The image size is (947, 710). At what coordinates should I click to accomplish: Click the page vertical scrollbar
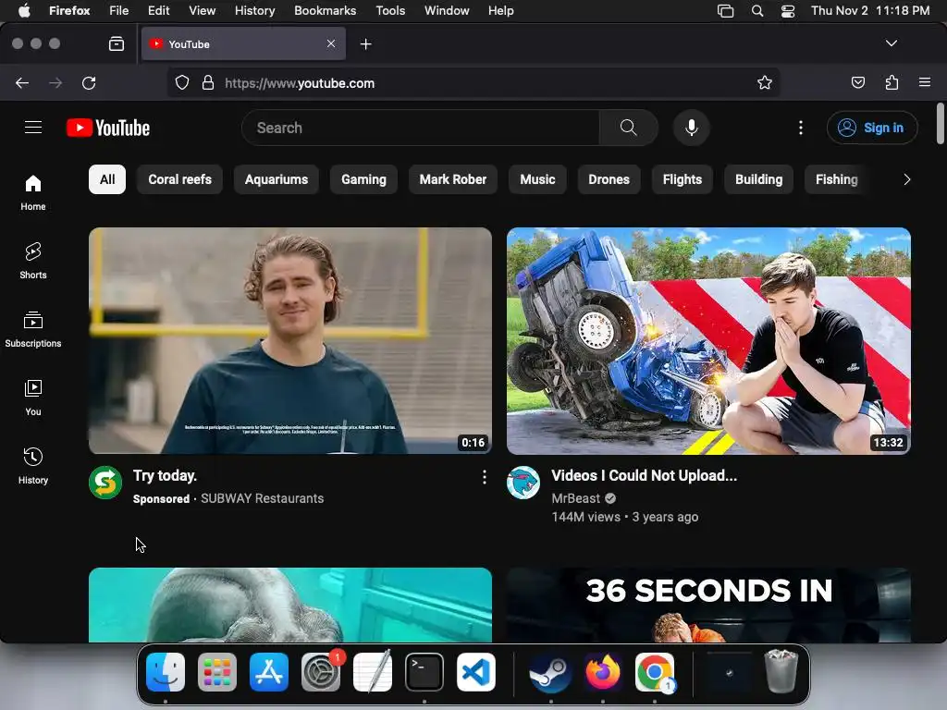(940, 124)
